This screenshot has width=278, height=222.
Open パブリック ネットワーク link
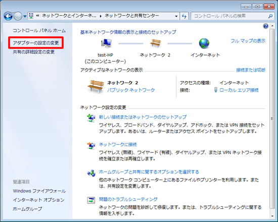pyautogui.click(x=131, y=90)
